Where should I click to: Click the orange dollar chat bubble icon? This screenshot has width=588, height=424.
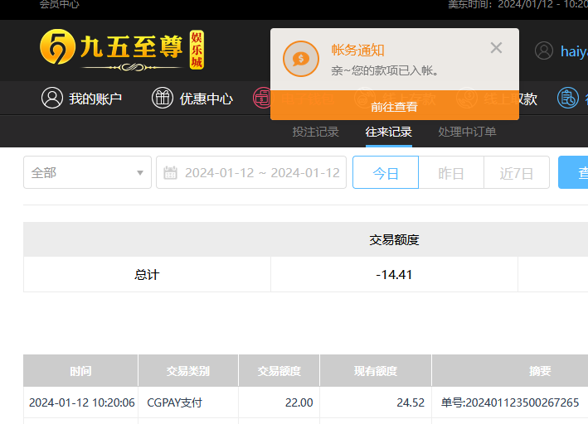click(301, 59)
